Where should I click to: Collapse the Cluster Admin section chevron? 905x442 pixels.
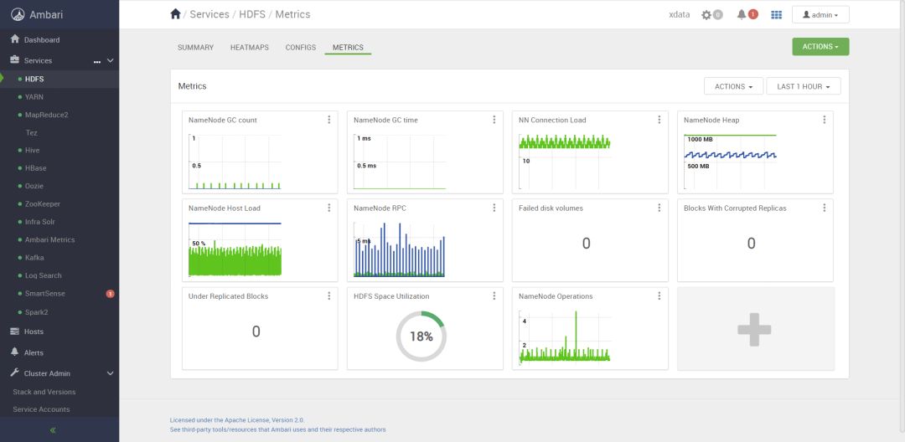(111, 373)
